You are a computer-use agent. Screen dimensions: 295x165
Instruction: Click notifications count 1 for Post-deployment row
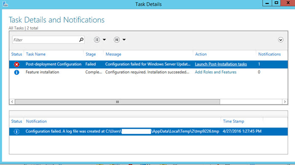pyautogui.click(x=259, y=64)
